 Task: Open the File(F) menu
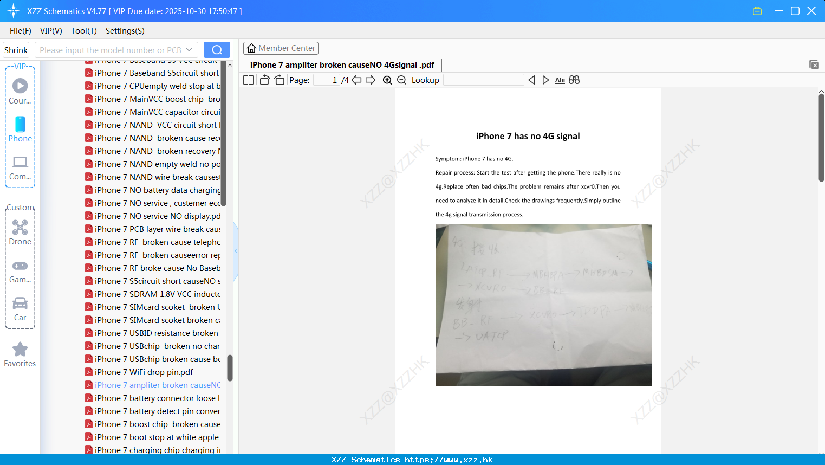[x=21, y=31]
